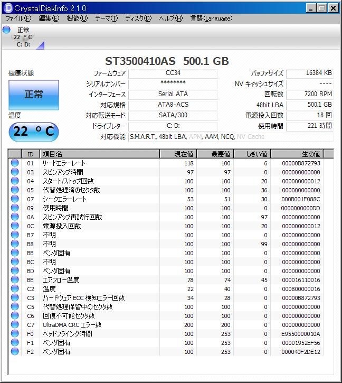Select the C: D: disk status orb at top

click(6, 30)
